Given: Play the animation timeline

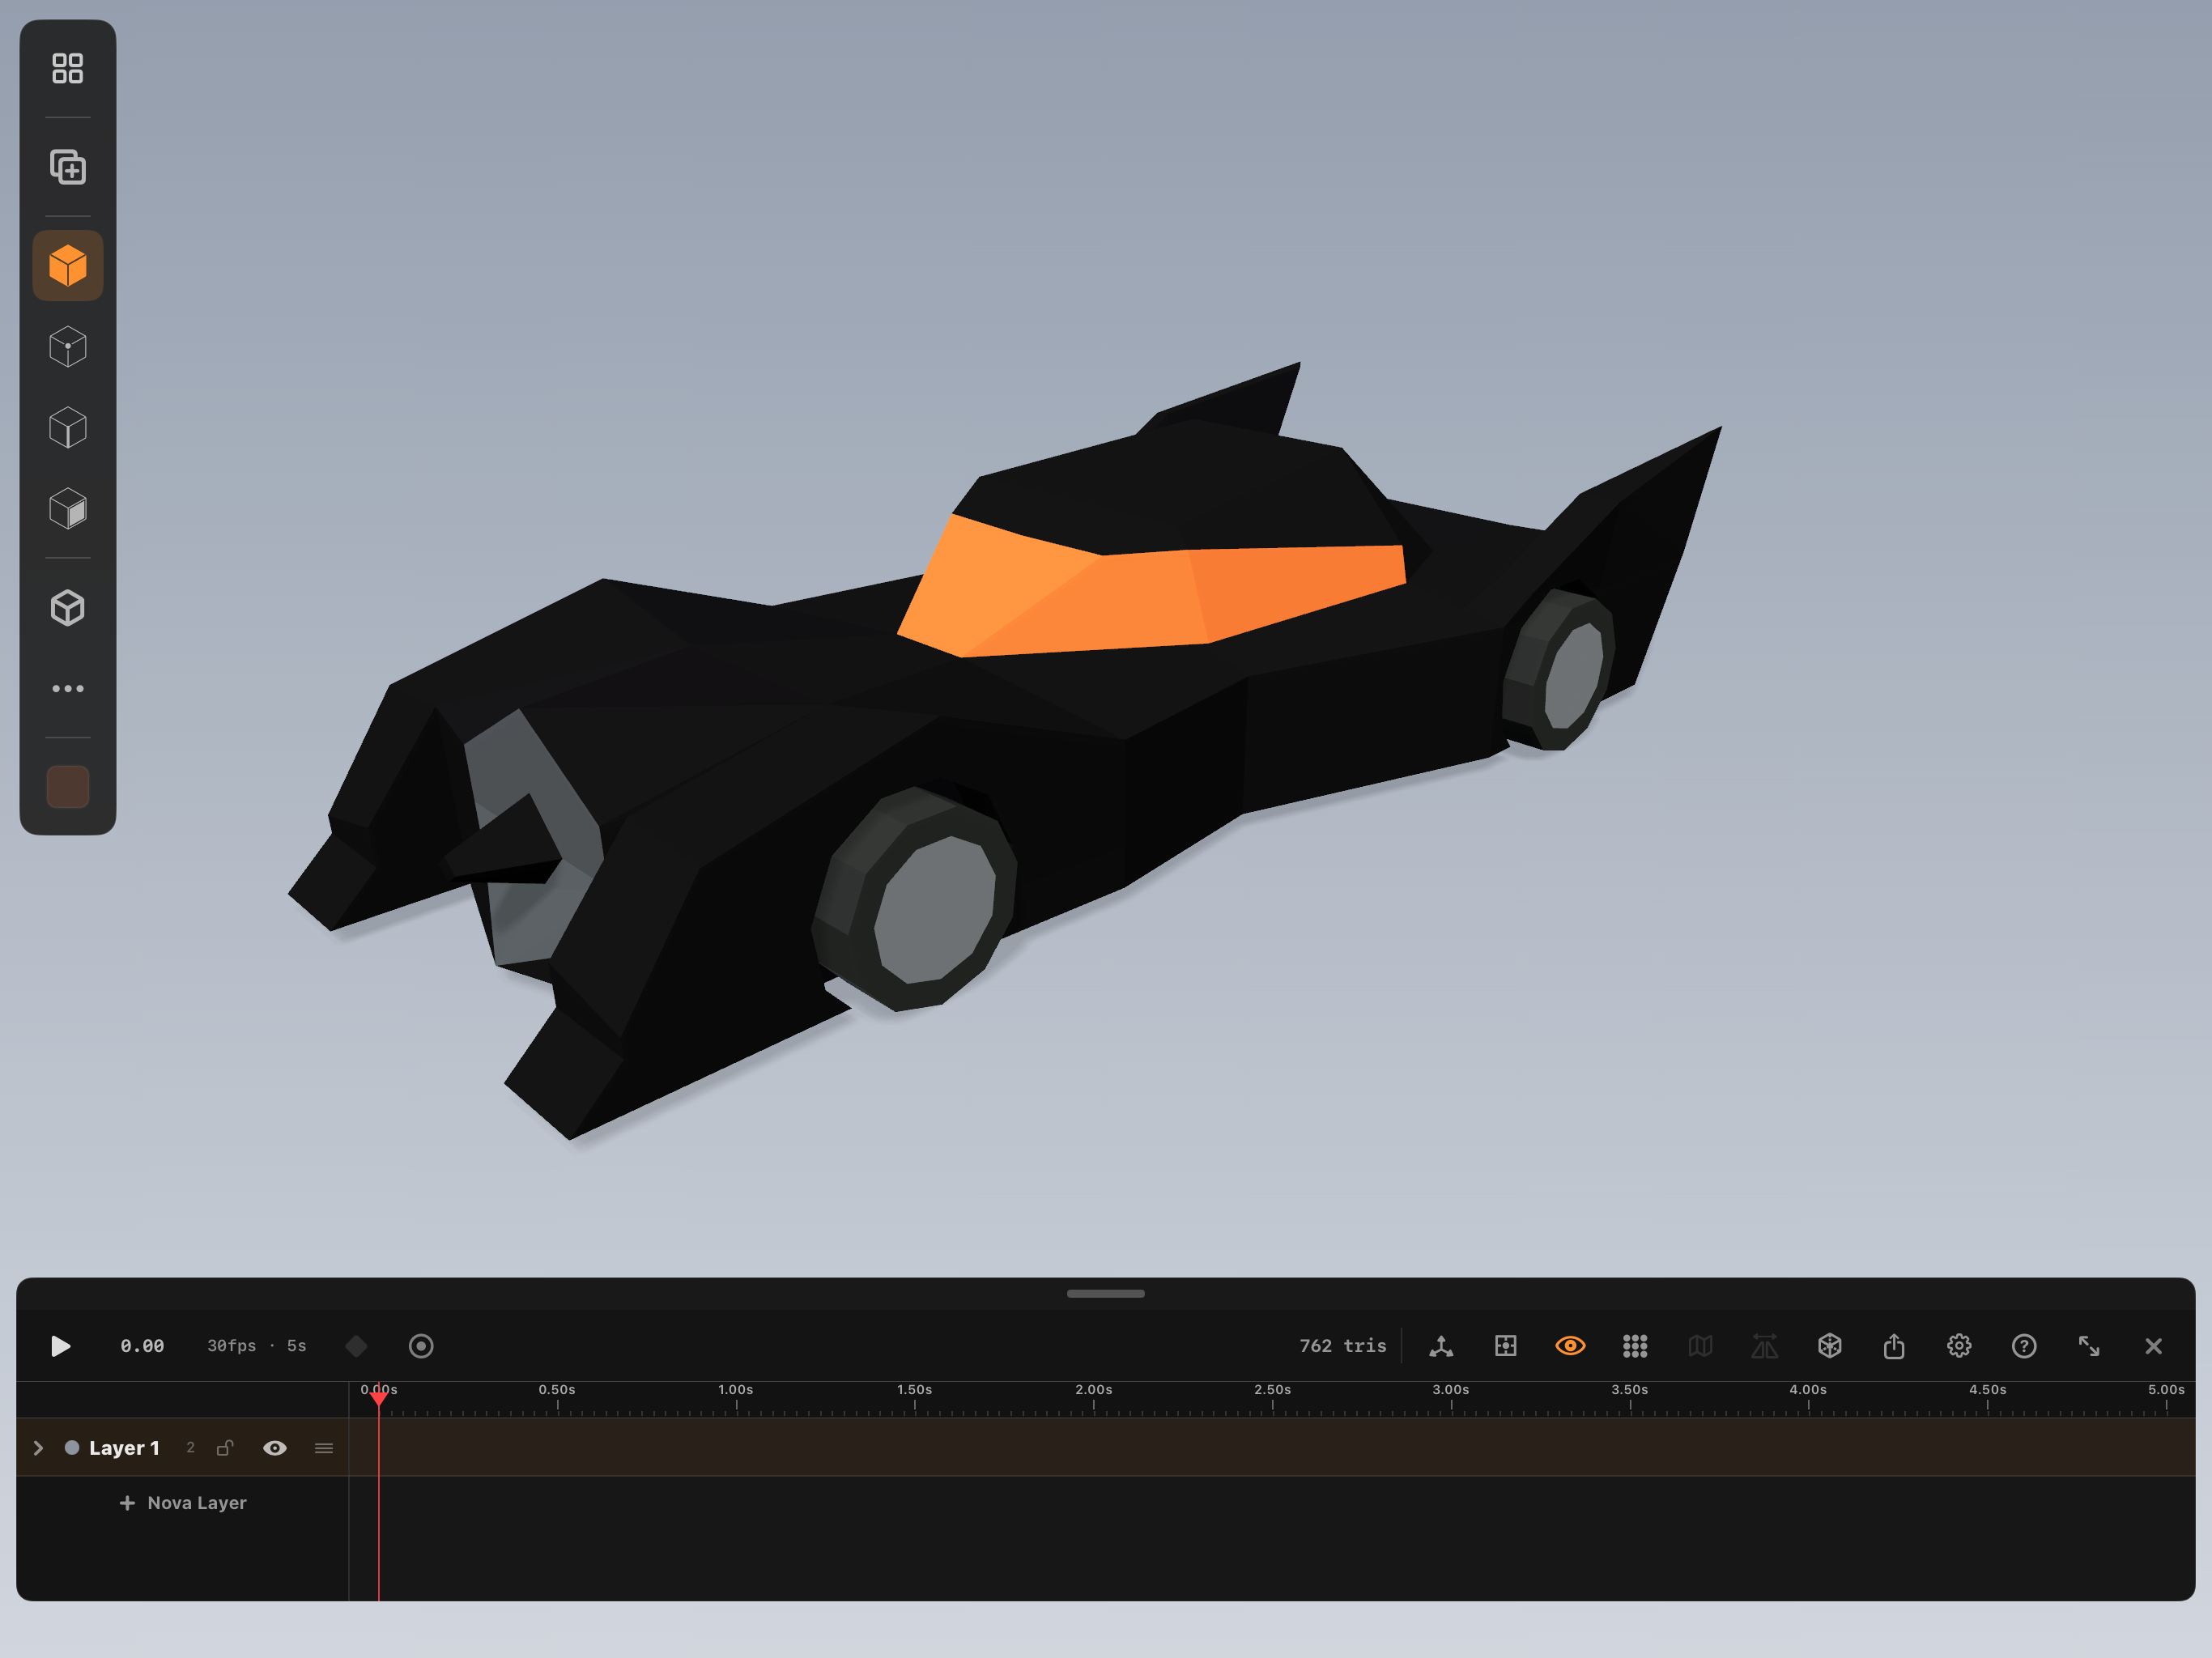Looking at the screenshot, I should 60,1346.
